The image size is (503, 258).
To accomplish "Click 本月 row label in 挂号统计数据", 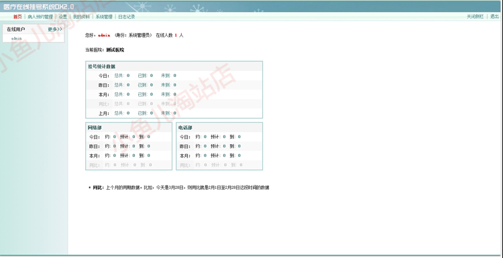I will (104, 94).
